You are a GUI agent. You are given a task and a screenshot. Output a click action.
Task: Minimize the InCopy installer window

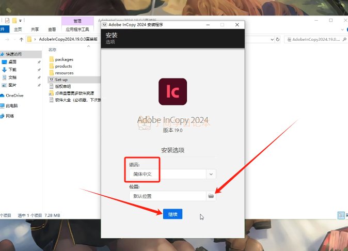point(208,25)
